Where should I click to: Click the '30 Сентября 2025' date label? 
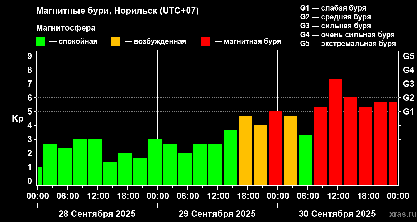pos(337,214)
